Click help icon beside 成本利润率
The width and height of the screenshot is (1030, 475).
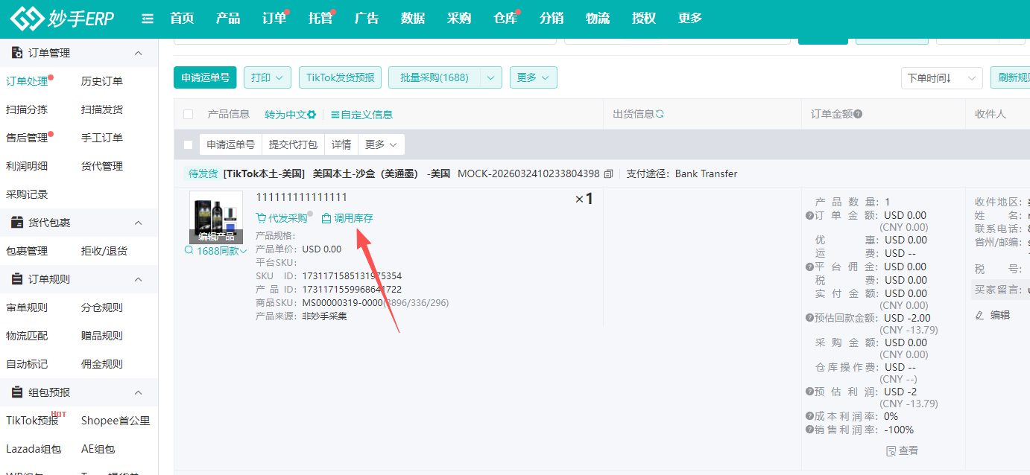point(809,416)
